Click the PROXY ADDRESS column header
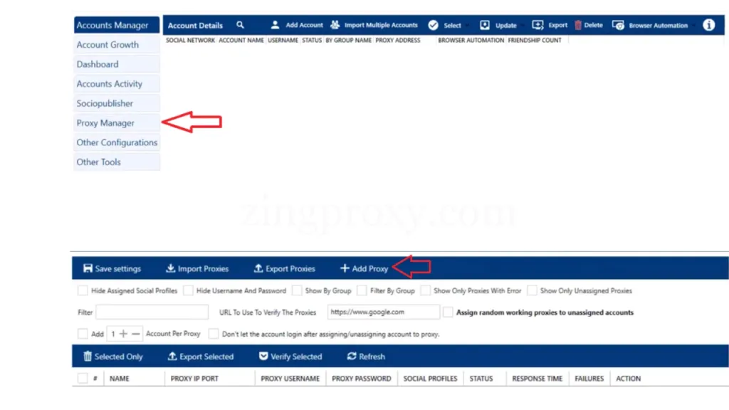 (x=397, y=40)
